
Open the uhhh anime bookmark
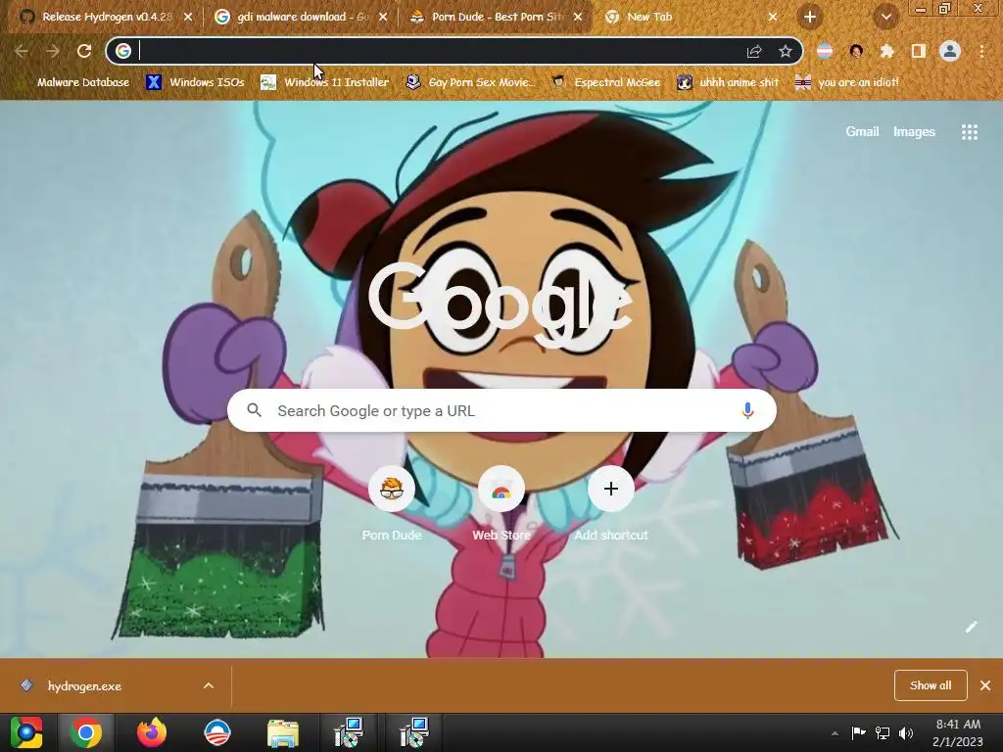(728, 82)
